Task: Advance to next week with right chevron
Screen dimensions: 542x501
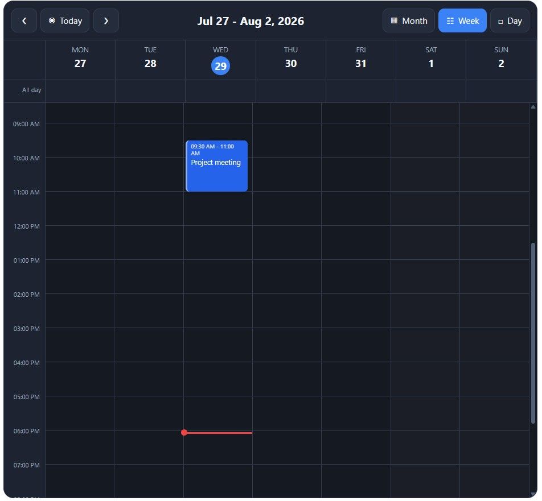Action: 106,20
